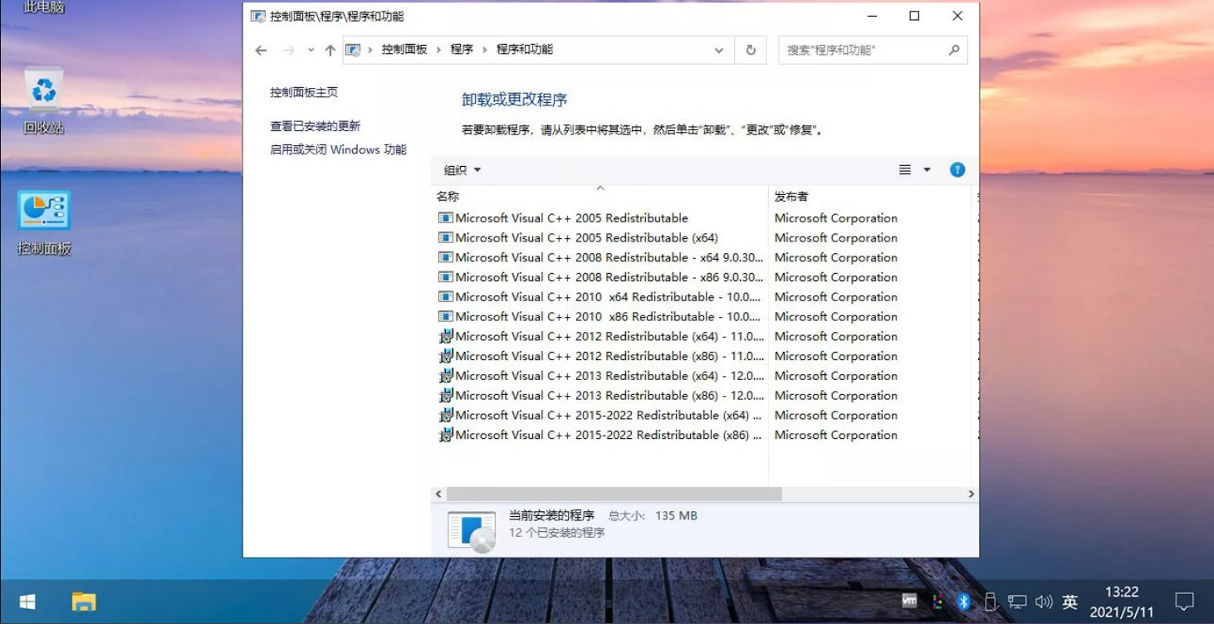Click the colorful tray icon beside VMware
Screen dimensions: 1214x624
coord(937,602)
